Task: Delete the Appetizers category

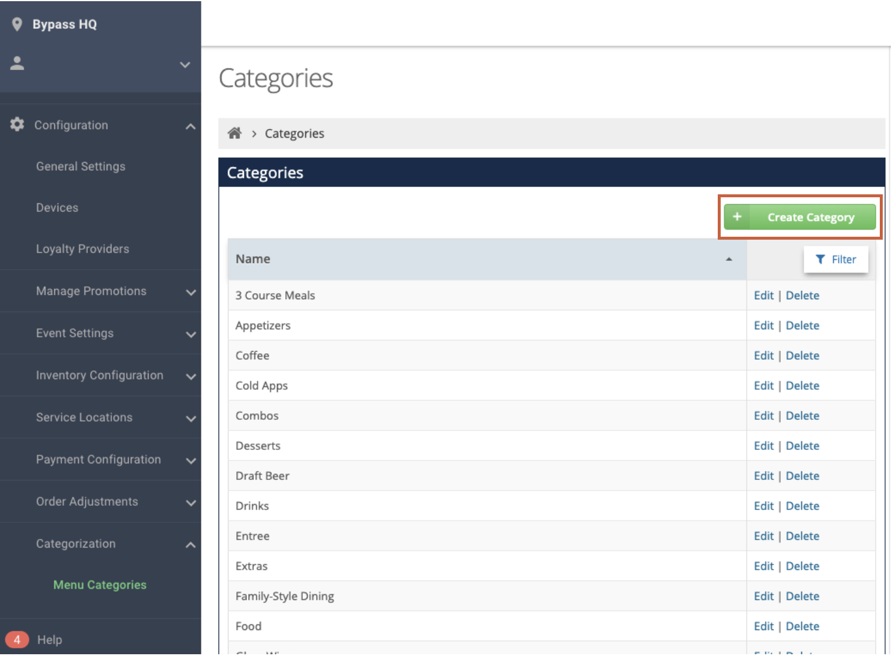Action: click(x=803, y=325)
